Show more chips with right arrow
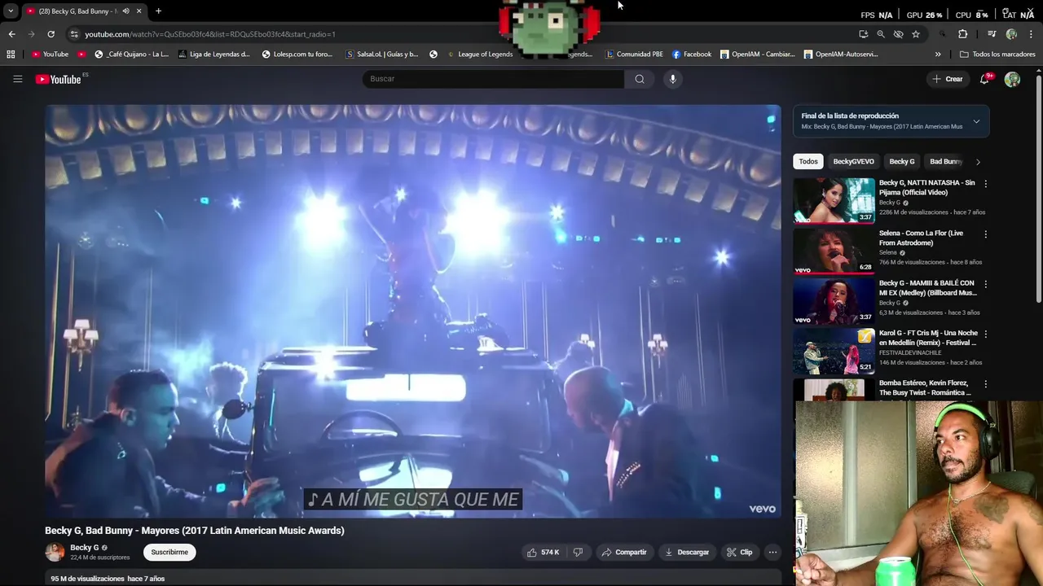The width and height of the screenshot is (1043, 586). [x=978, y=161]
